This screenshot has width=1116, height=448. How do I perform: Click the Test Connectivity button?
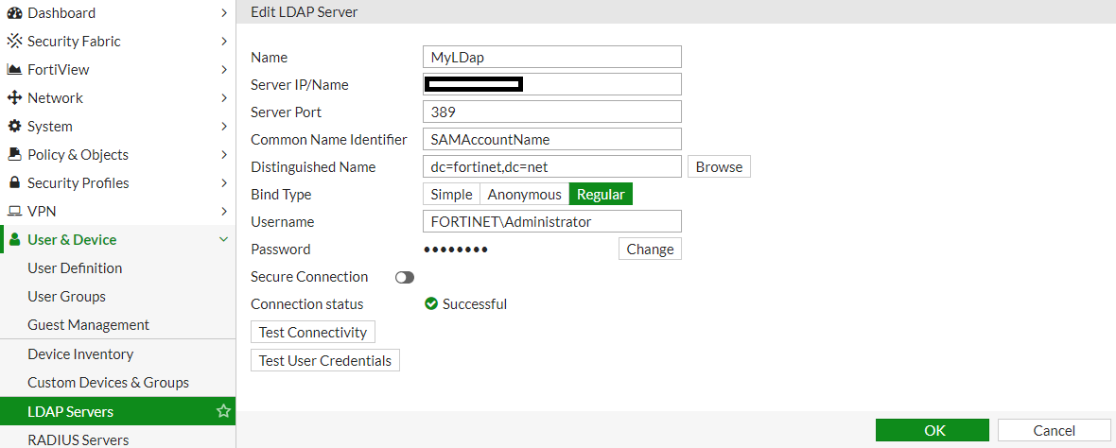[313, 333]
